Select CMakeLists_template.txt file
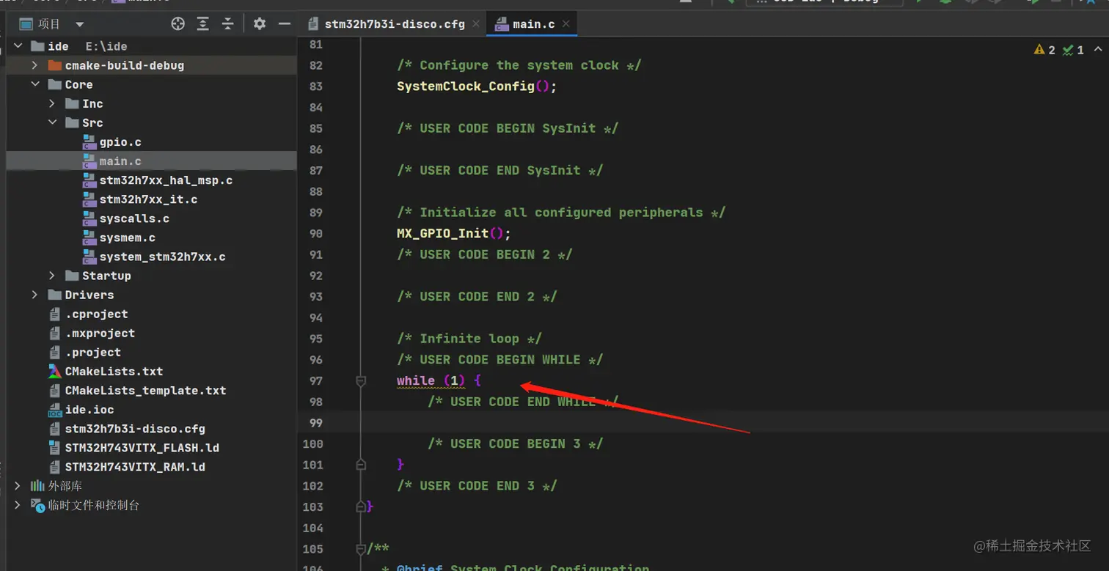The image size is (1109, 571). (145, 390)
